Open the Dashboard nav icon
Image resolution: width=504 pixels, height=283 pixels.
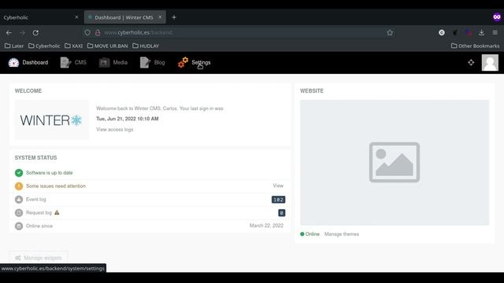coord(13,63)
